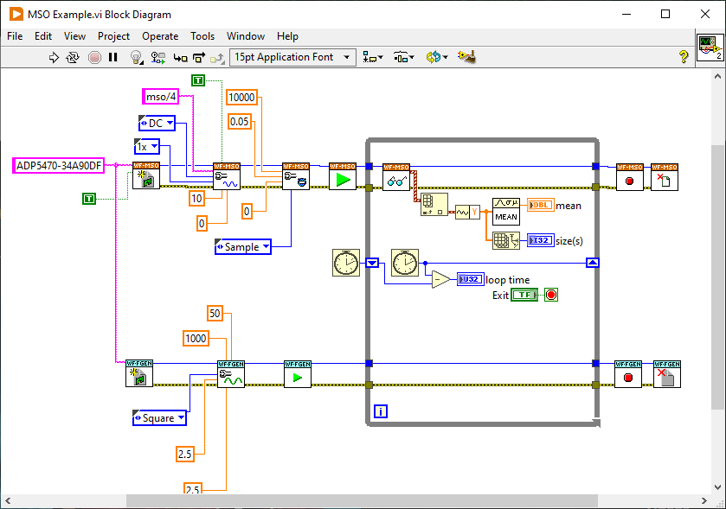Click the loop iteration terminal i
726x509 pixels.
tap(381, 411)
